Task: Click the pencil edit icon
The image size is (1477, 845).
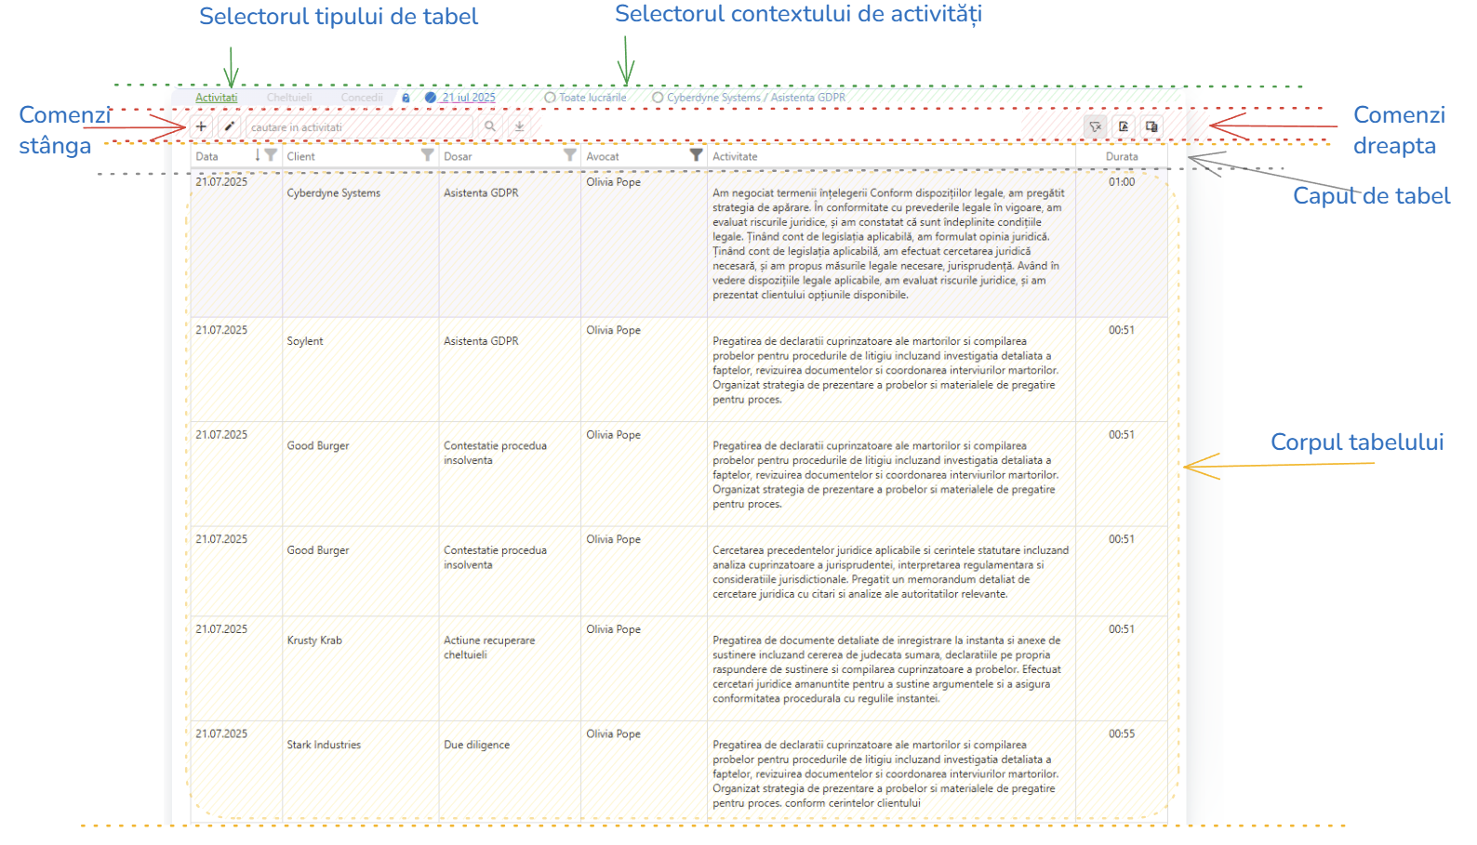Action: (229, 126)
